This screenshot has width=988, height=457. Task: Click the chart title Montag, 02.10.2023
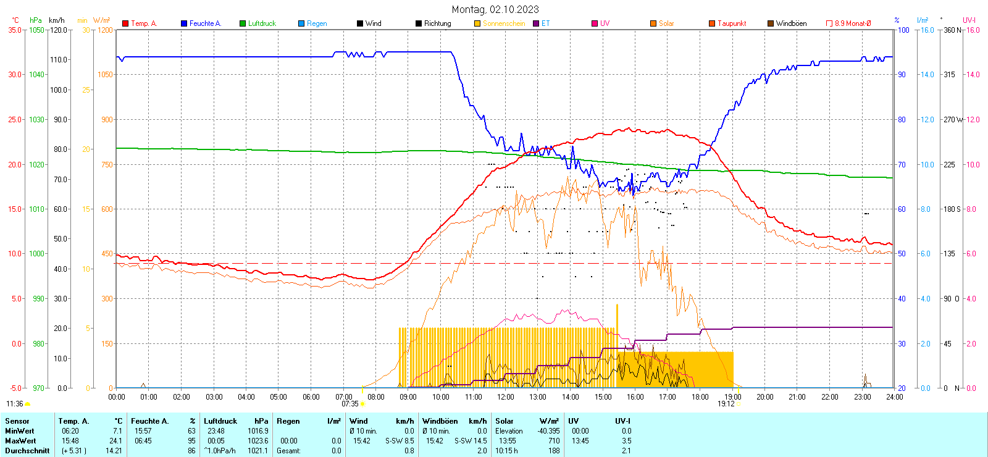coord(495,9)
